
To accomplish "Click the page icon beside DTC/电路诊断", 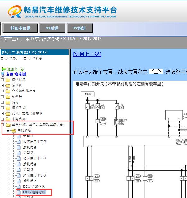I will pyautogui.click(x=18, y=192).
